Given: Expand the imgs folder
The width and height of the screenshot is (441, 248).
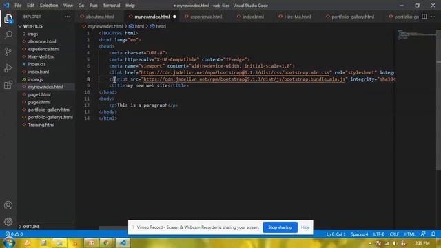Looking at the screenshot, I should (33, 34).
